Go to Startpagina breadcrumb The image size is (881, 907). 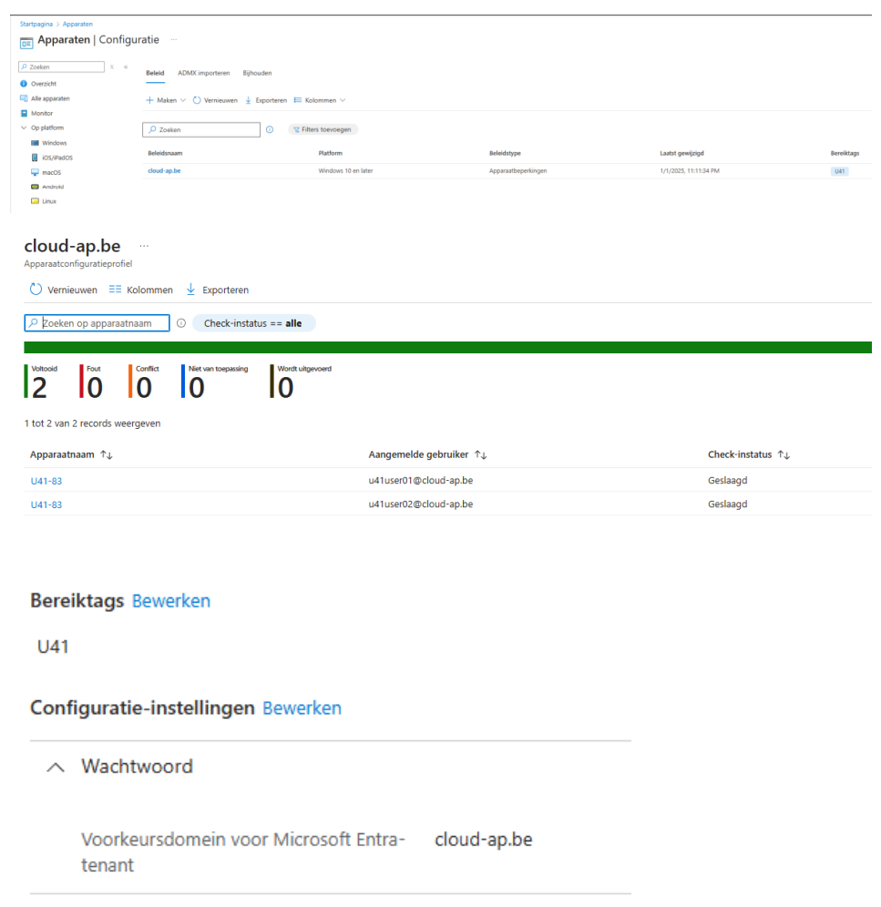pos(36,24)
